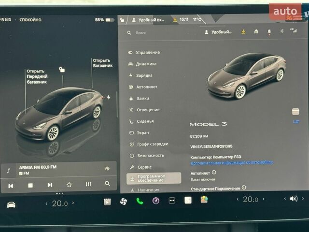Screen dimensions: 309x232
Task: Open the media player app icon
Action: click(x=107, y=202)
